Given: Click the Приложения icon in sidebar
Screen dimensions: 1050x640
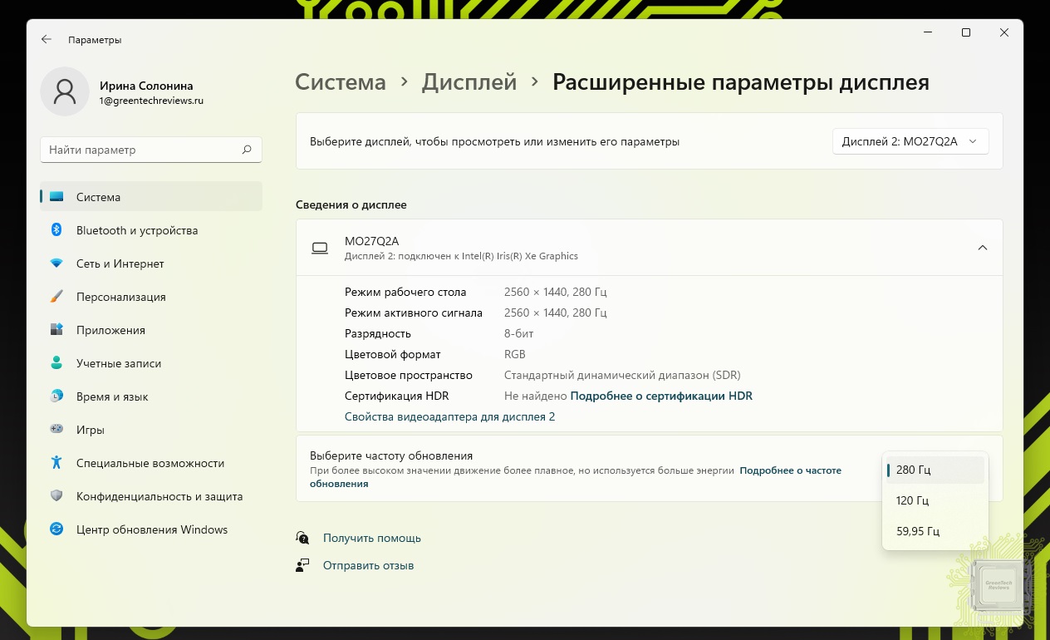Looking at the screenshot, I should coord(56,330).
